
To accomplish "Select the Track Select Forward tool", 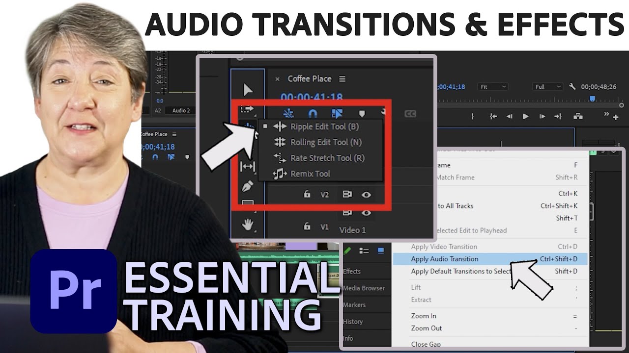I will point(247,109).
